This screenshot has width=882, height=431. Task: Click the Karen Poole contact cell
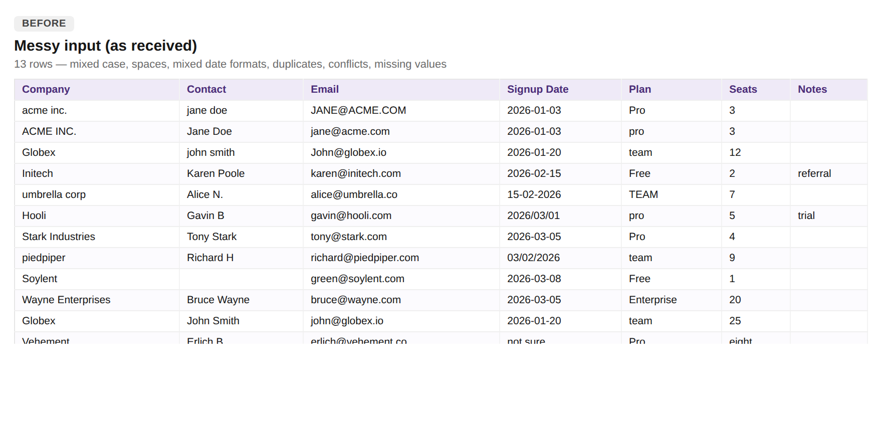tap(241, 174)
